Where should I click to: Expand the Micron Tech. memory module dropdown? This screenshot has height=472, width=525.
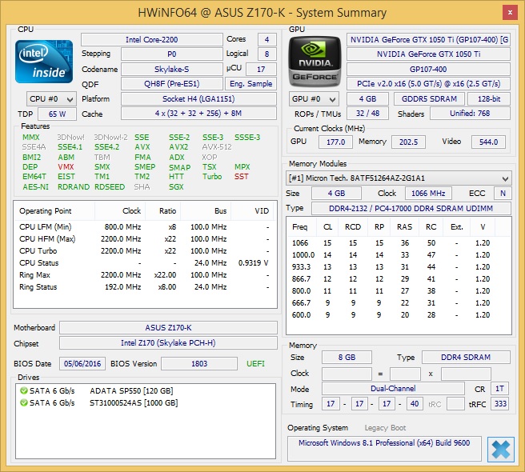[399, 178]
